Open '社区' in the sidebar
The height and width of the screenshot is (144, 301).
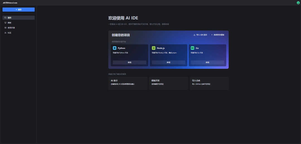click(x=19, y=33)
